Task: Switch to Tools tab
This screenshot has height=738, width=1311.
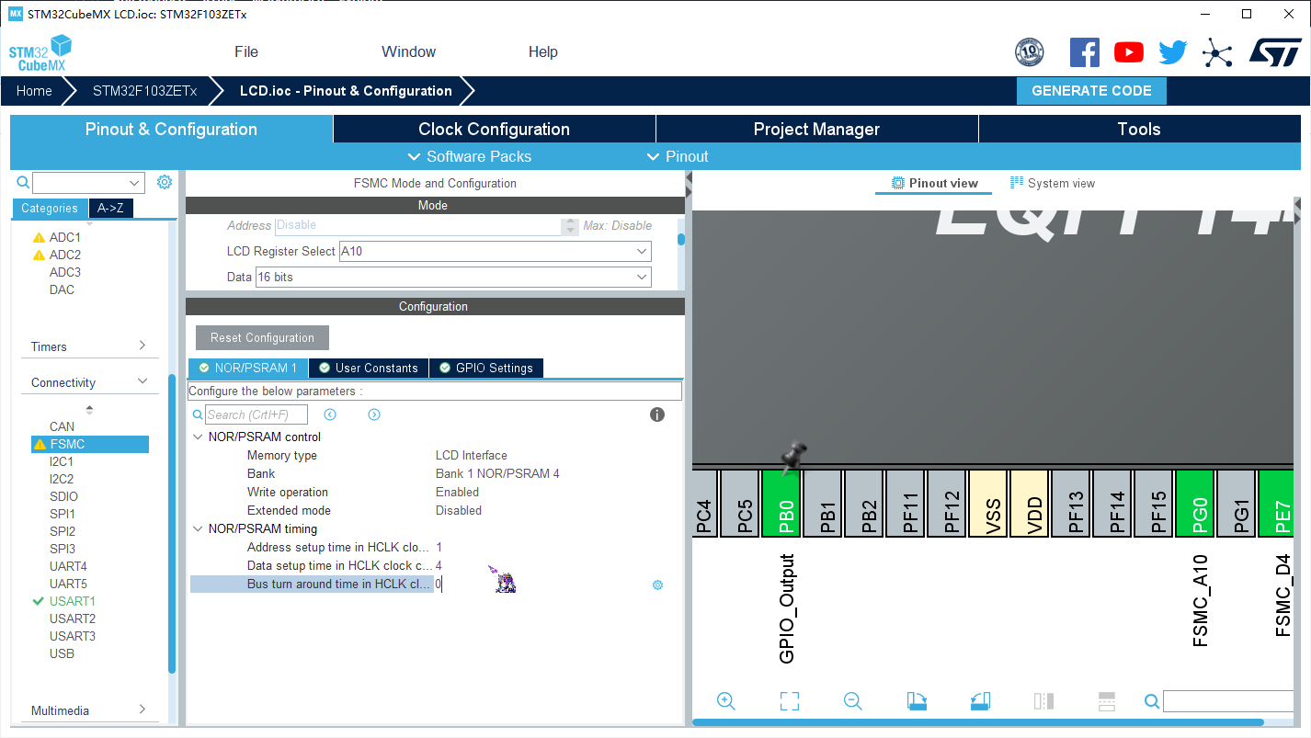Action: pyautogui.click(x=1139, y=129)
